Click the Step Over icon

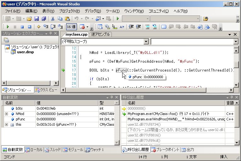[53, 27]
